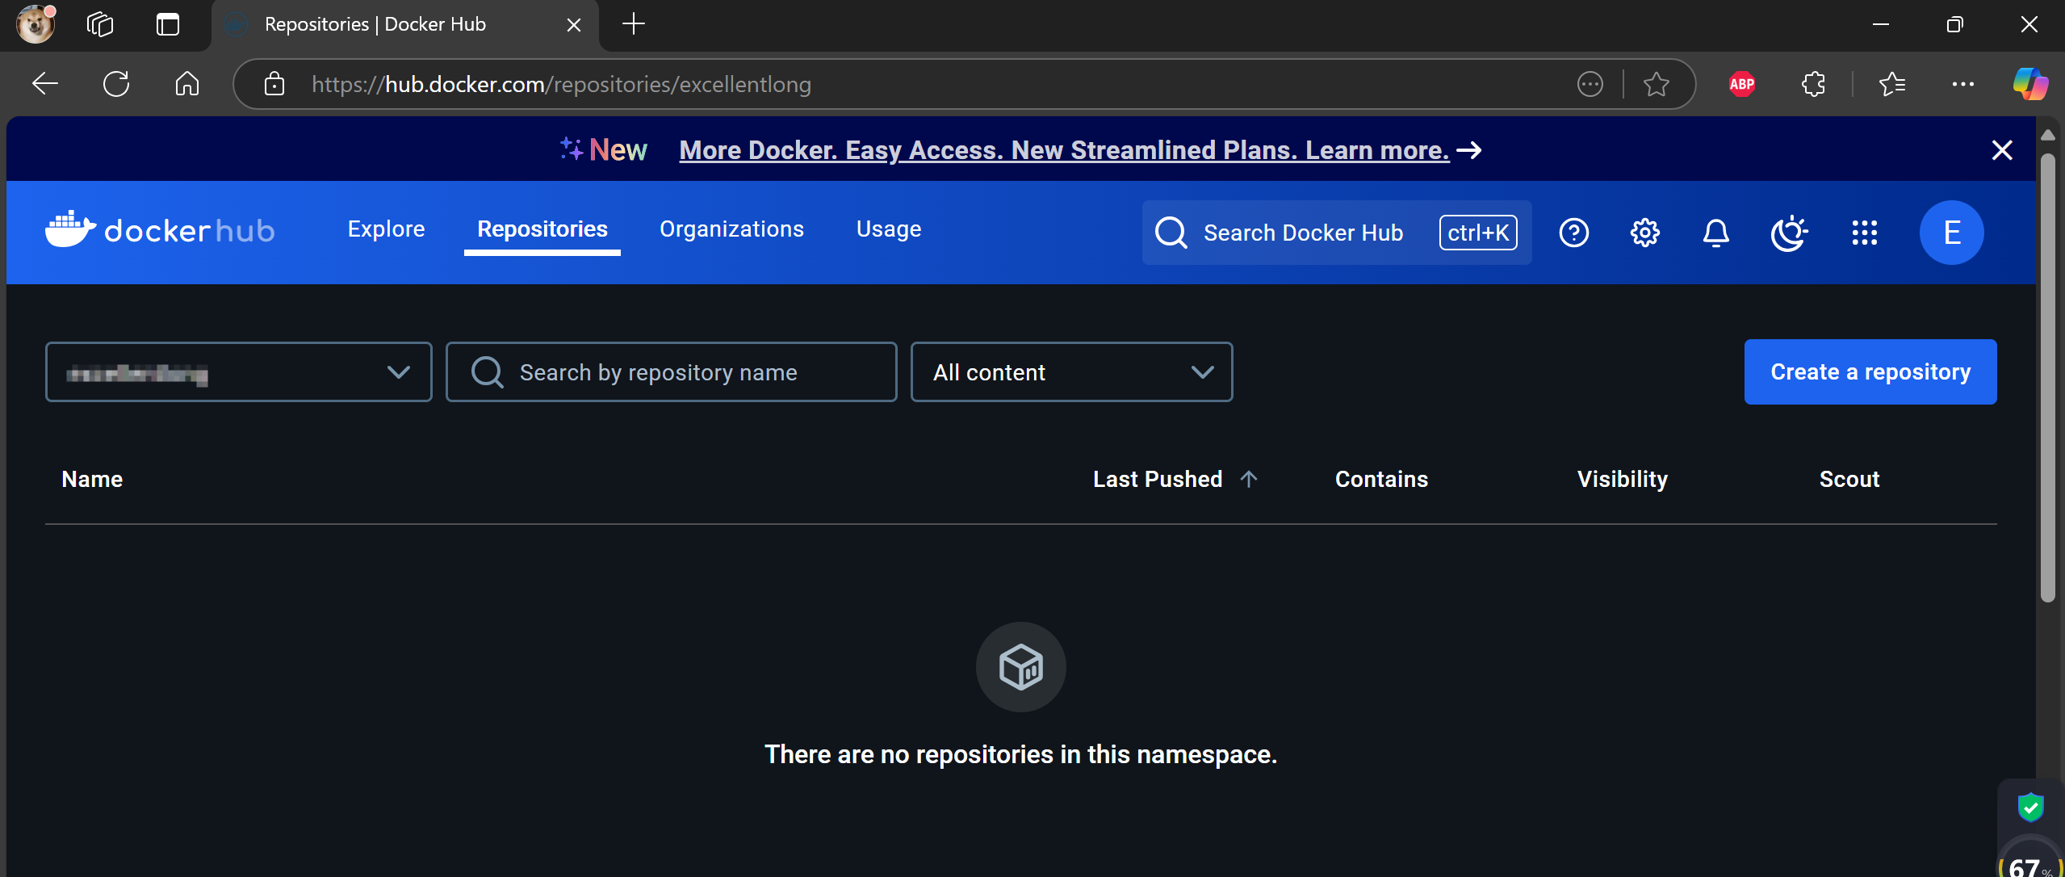Open the Copilot sidebar icon
The image size is (2065, 877).
point(2029,84)
